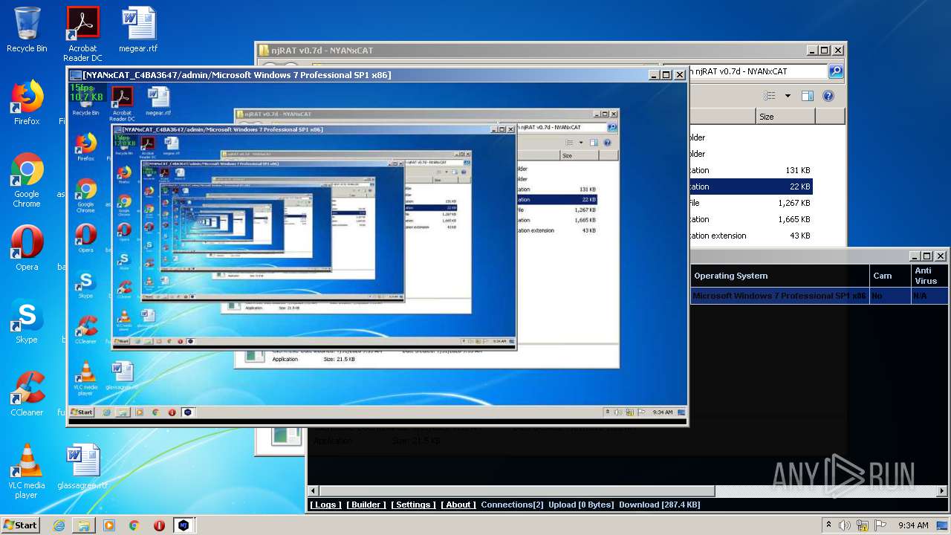The width and height of the screenshot is (951, 535).
Task: Open the Logs tab in njRAT
Action: coord(325,505)
